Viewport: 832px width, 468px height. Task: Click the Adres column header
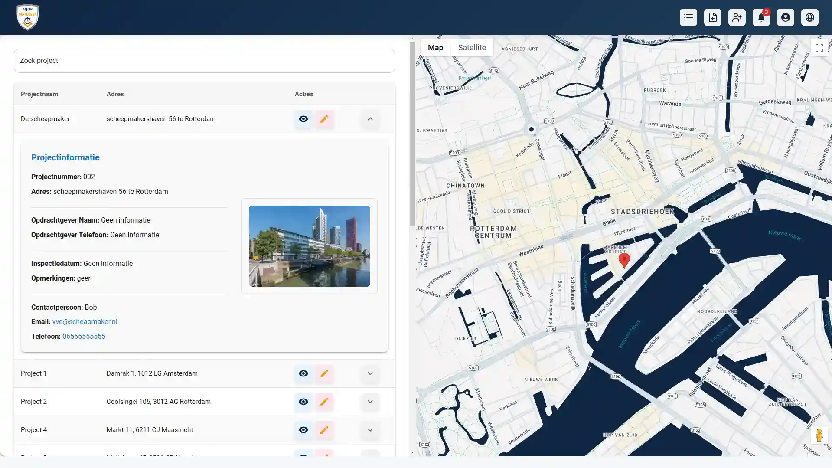click(x=115, y=94)
